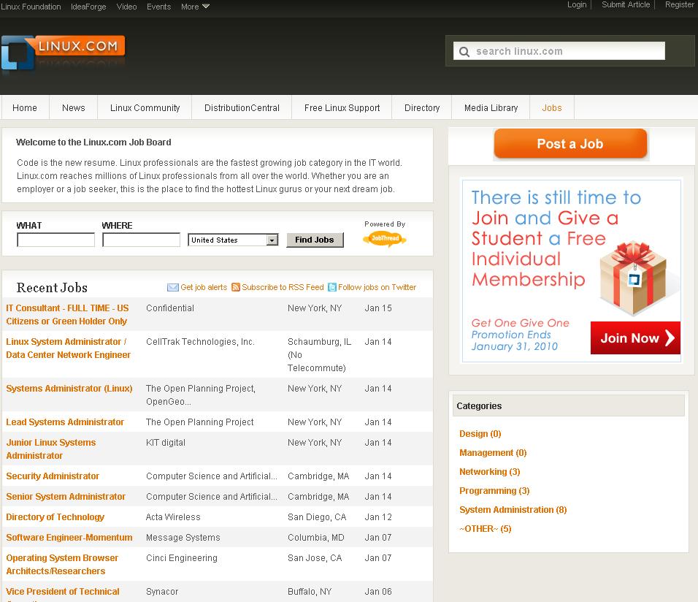Click the Register link
Screen dimensions: 698x602
[679, 4]
